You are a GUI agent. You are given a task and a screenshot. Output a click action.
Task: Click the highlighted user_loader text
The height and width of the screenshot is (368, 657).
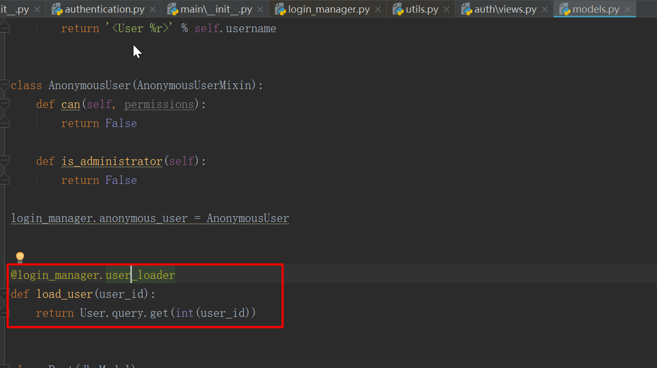tap(140, 275)
